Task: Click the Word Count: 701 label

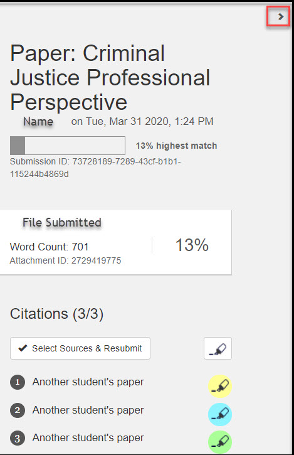Action: point(50,247)
